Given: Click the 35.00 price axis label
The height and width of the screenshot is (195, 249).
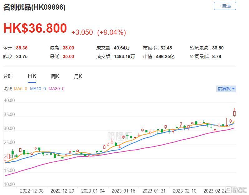Looking at the screenshot, I should tap(9, 114).
